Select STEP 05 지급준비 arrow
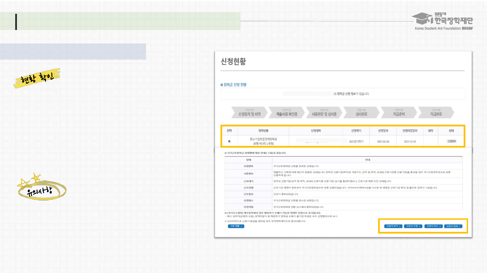Viewport: 487px width, 273px height. pos(398,113)
